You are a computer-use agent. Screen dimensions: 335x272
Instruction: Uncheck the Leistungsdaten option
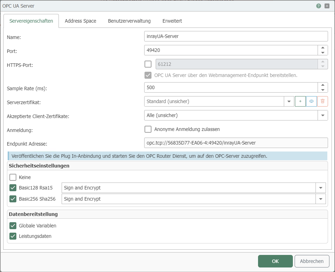[x=13, y=236]
